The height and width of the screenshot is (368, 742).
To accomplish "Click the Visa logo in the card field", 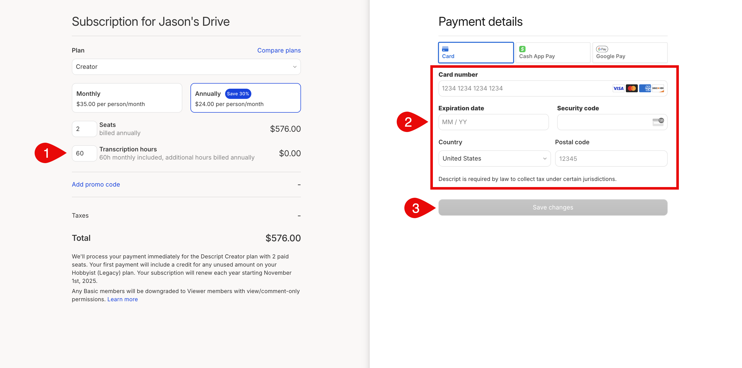I will (618, 88).
